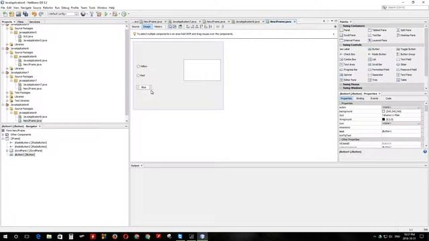Expand the Swing Menus palette section
This screenshot has height=241, width=429.
pyautogui.click(x=341, y=84)
